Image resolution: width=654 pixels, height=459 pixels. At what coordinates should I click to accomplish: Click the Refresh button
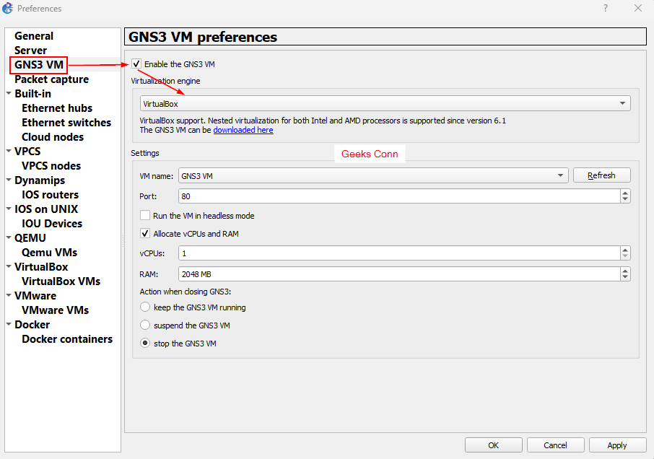click(601, 175)
